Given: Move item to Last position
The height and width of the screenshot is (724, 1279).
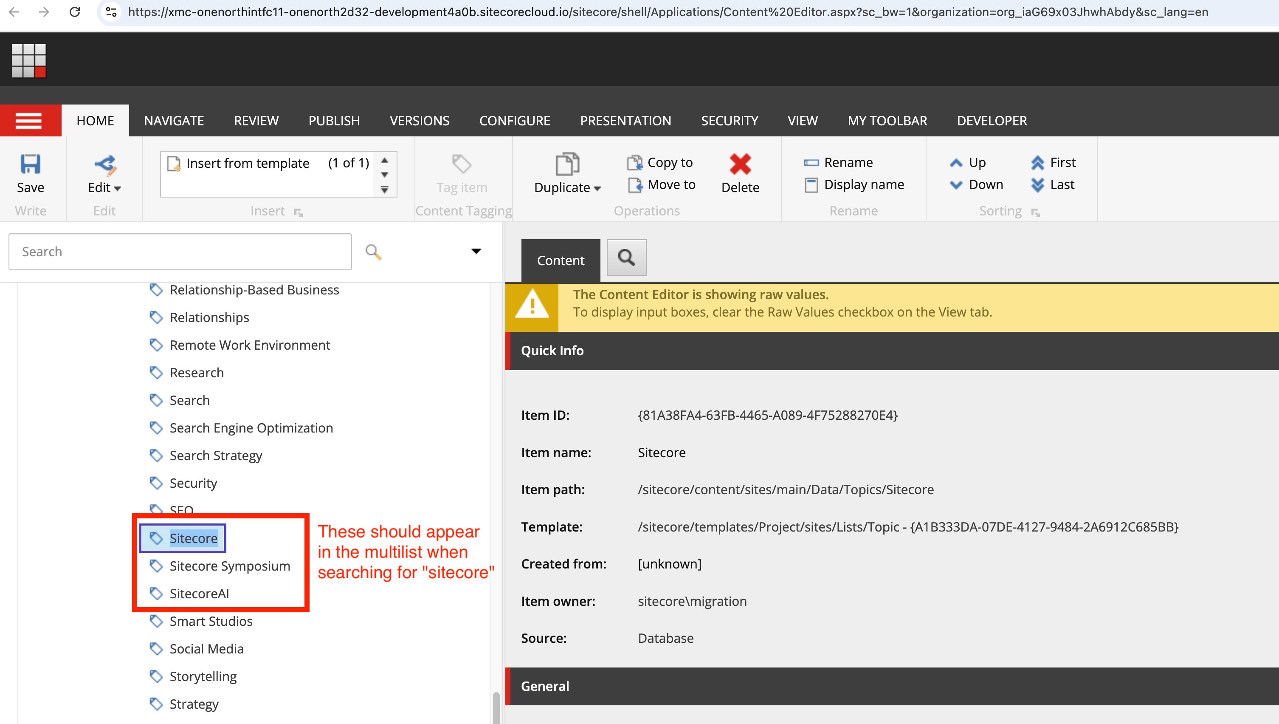Looking at the screenshot, I should point(1052,184).
